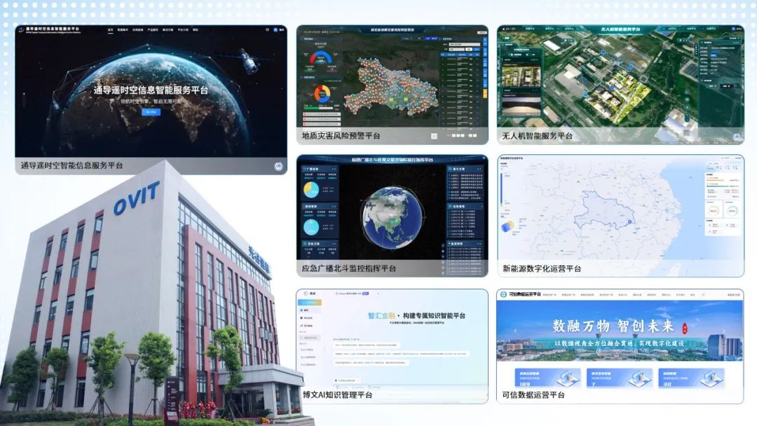Click the donut chart in the 地质灾害 dashboard

click(x=322, y=94)
